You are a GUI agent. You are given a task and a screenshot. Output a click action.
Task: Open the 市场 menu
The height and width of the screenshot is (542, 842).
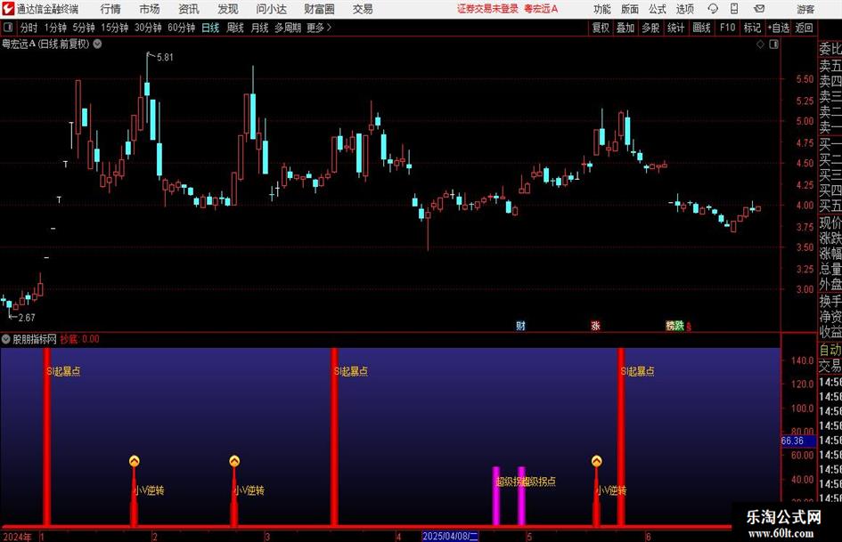150,9
